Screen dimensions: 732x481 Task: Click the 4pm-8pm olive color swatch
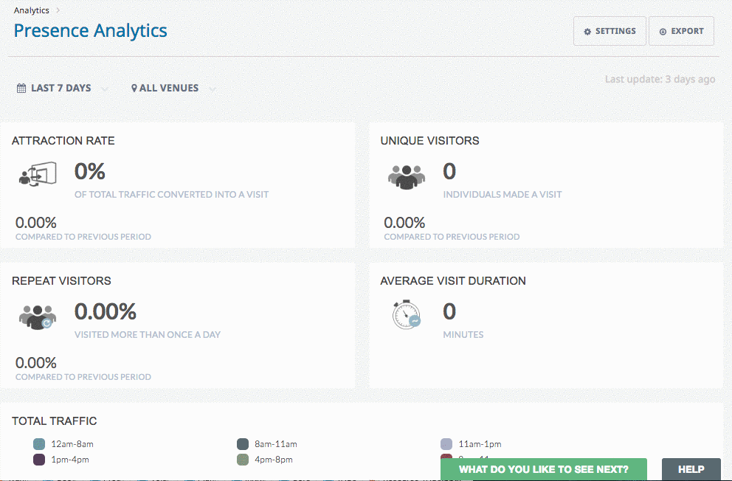243,460
